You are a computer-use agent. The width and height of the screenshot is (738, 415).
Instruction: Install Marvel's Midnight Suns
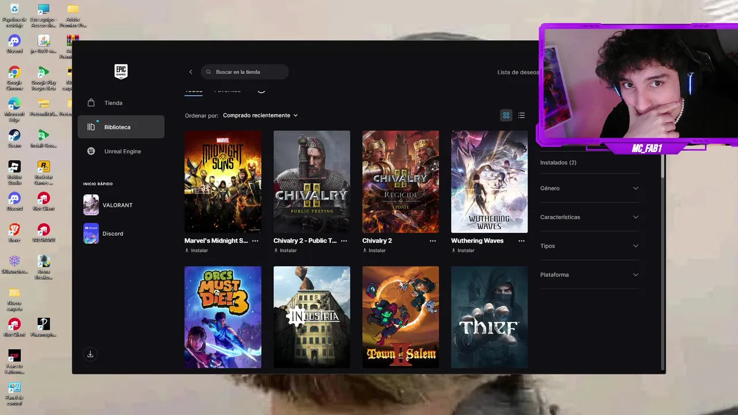pyautogui.click(x=197, y=250)
